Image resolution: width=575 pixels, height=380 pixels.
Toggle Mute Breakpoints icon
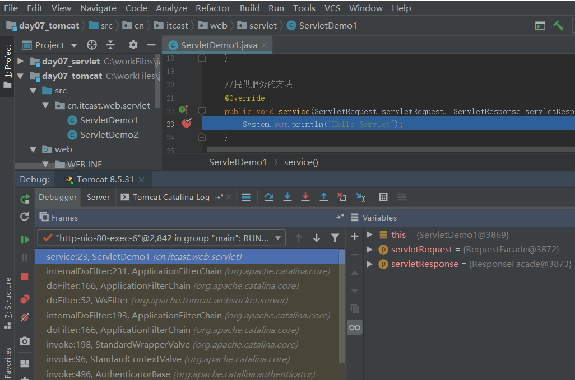click(25, 317)
